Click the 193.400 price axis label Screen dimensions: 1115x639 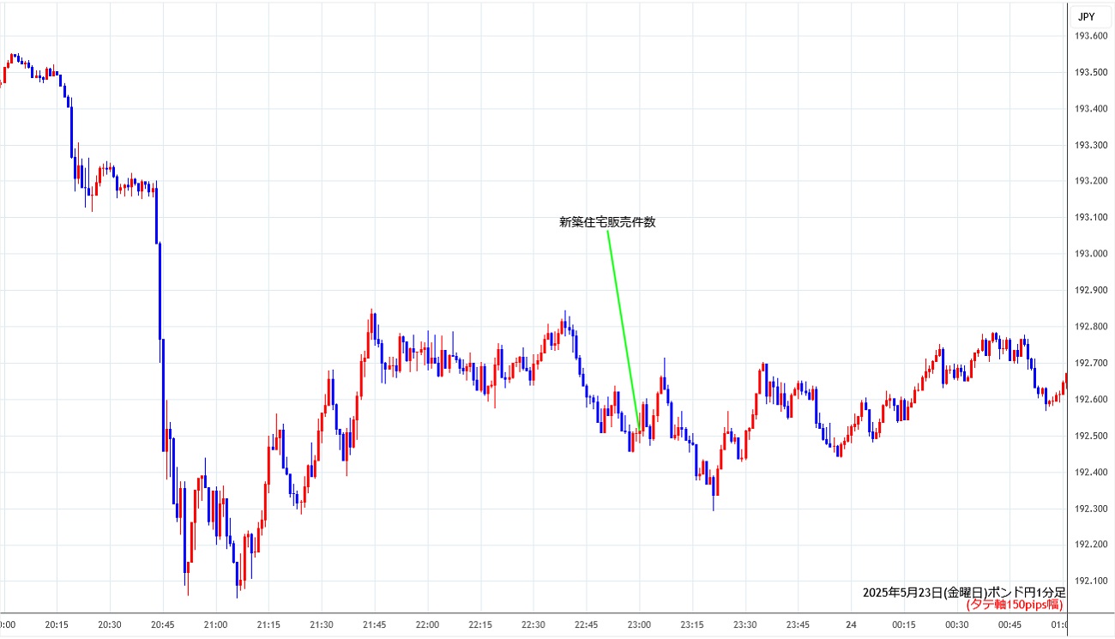(x=1091, y=108)
